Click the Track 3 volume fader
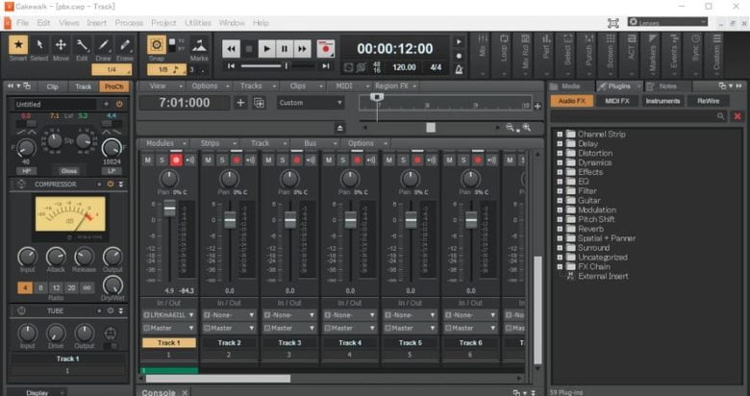This screenshot has width=750, height=396. (x=289, y=220)
